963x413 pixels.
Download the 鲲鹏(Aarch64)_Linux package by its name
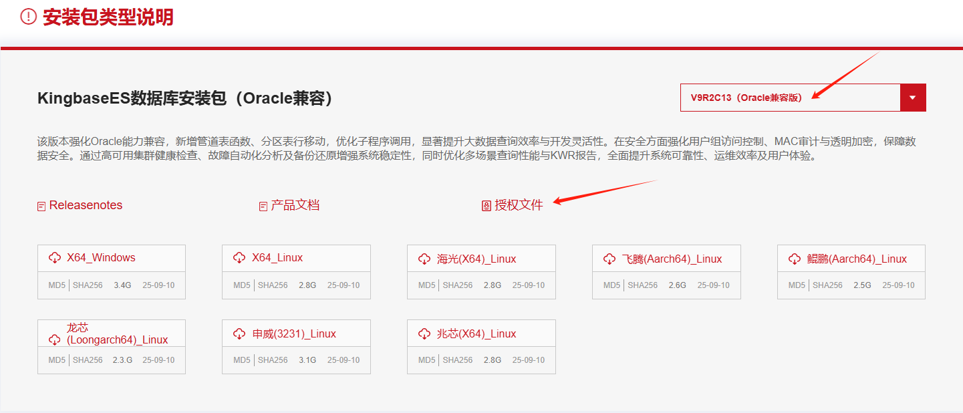point(857,259)
